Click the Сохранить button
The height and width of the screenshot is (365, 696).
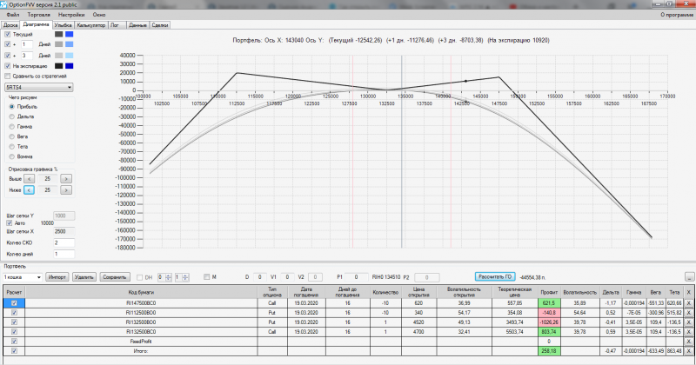tap(115, 277)
